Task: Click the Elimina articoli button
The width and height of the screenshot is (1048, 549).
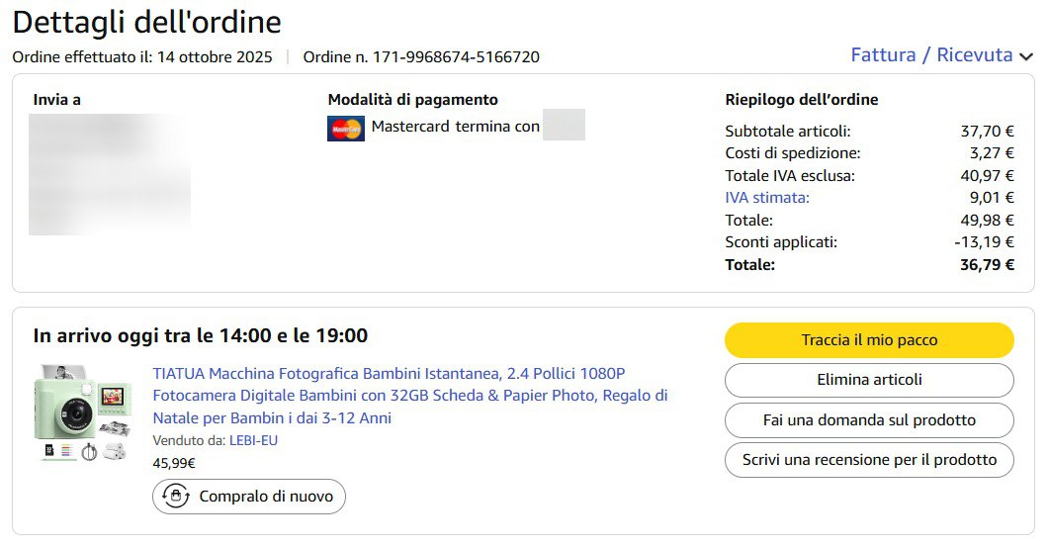Action: click(869, 380)
